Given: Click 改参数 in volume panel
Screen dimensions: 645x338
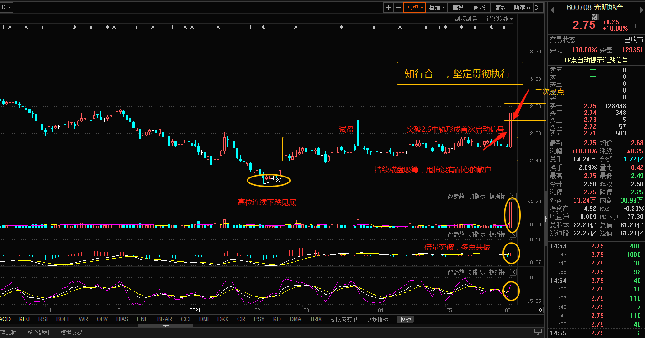Looking at the screenshot, I should pyautogui.click(x=456, y=196).
